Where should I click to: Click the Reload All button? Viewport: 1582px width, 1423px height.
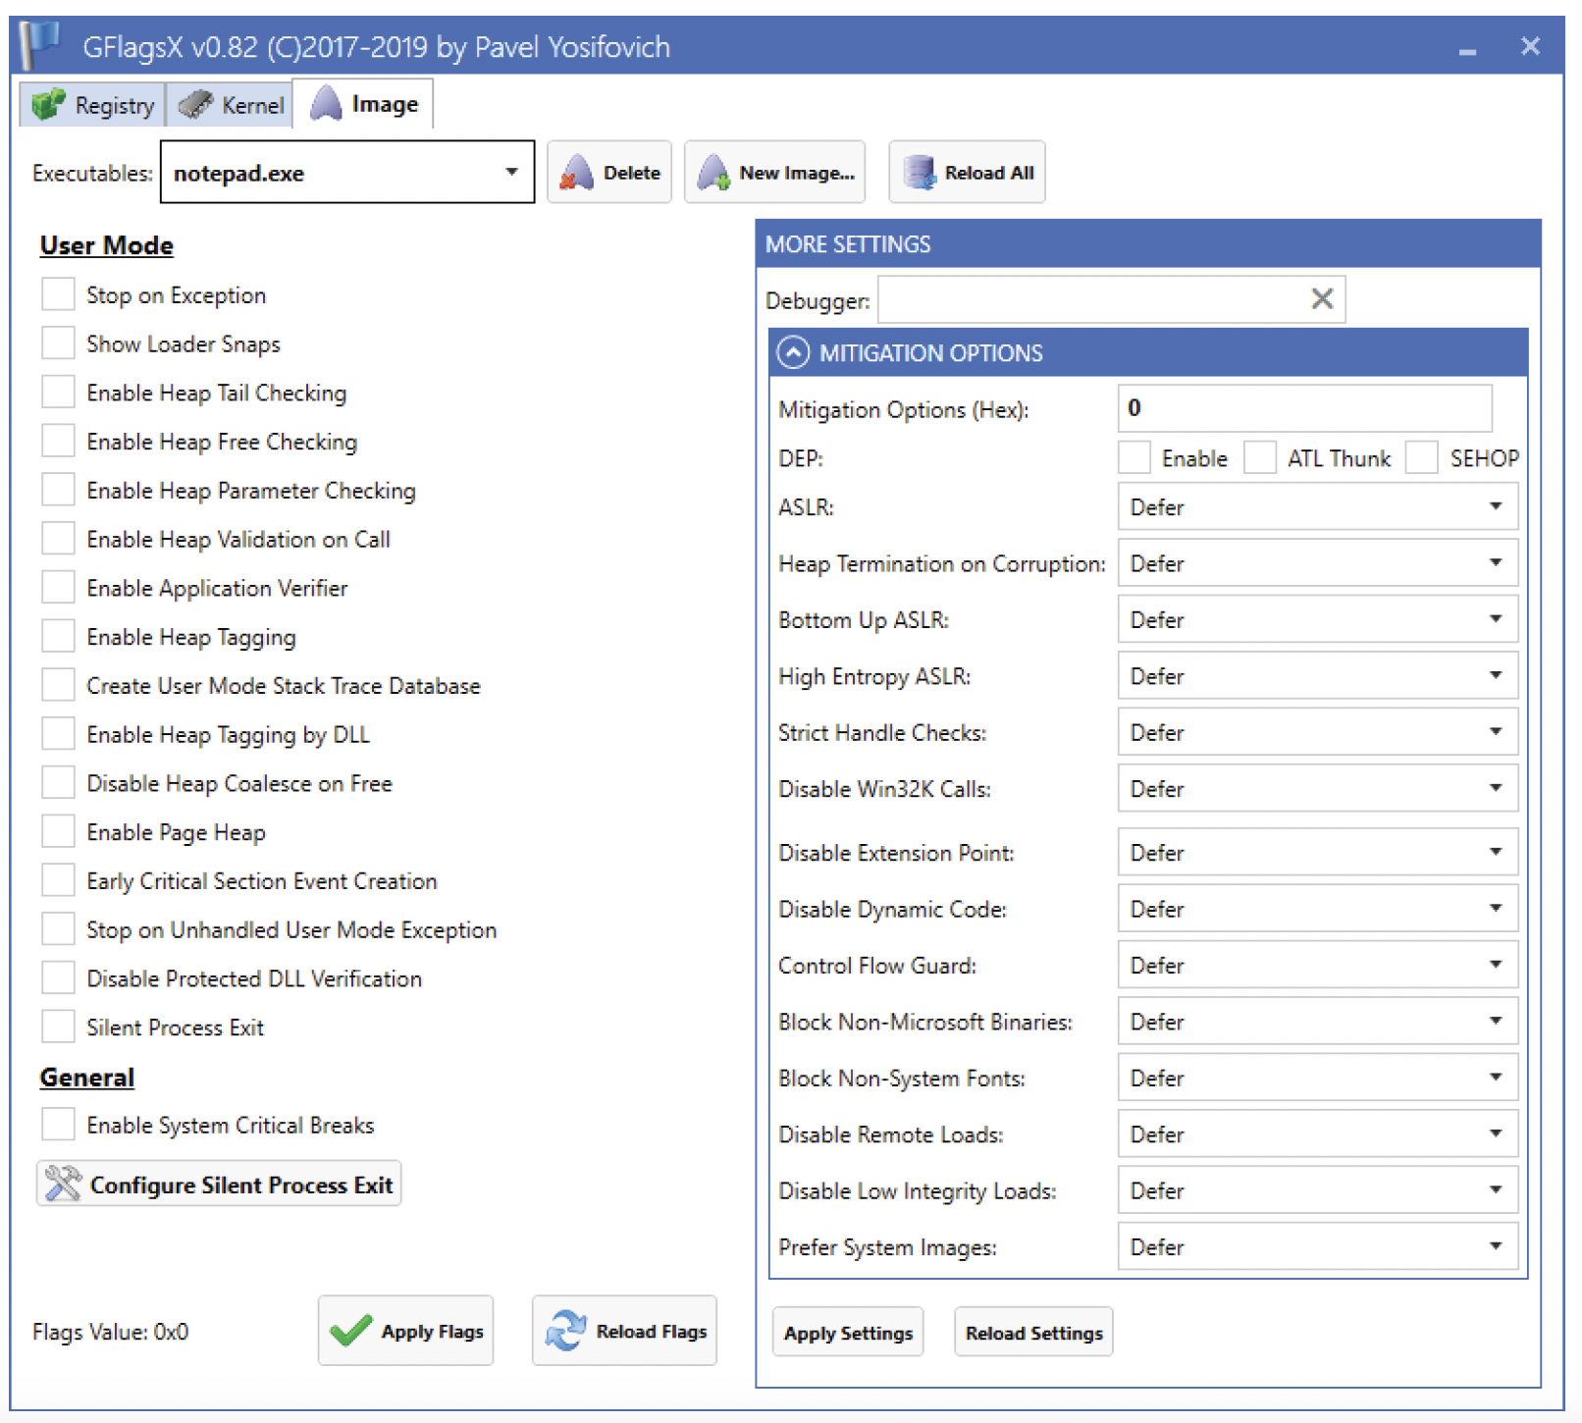(967, 173)
